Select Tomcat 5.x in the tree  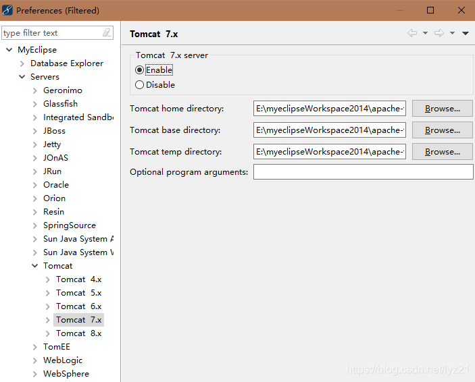click(x=79, y=293)
